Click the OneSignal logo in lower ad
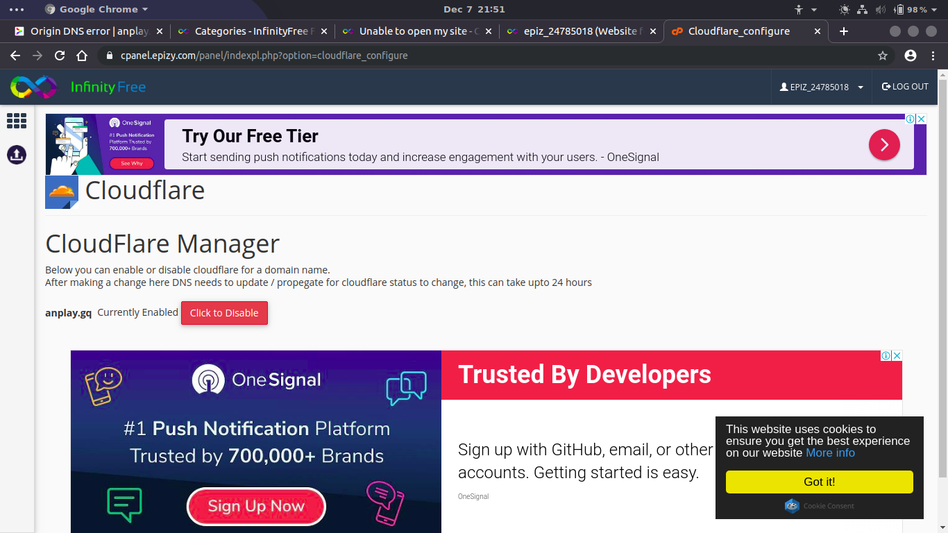Screen dimensions: 948x533 pyautogui.click(x=257, y=380)
